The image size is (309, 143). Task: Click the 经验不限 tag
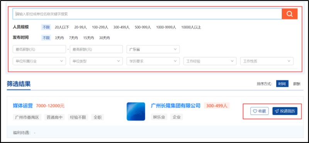(x=78, y=117)
